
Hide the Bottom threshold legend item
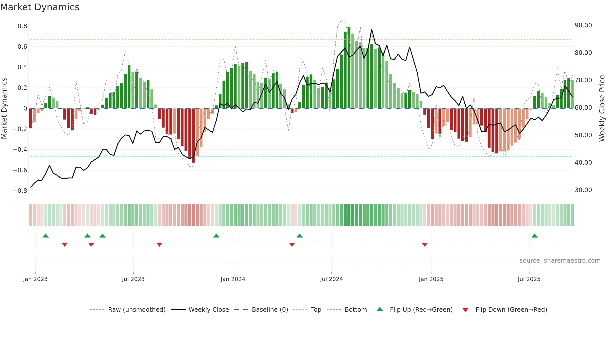coord(347,309)
